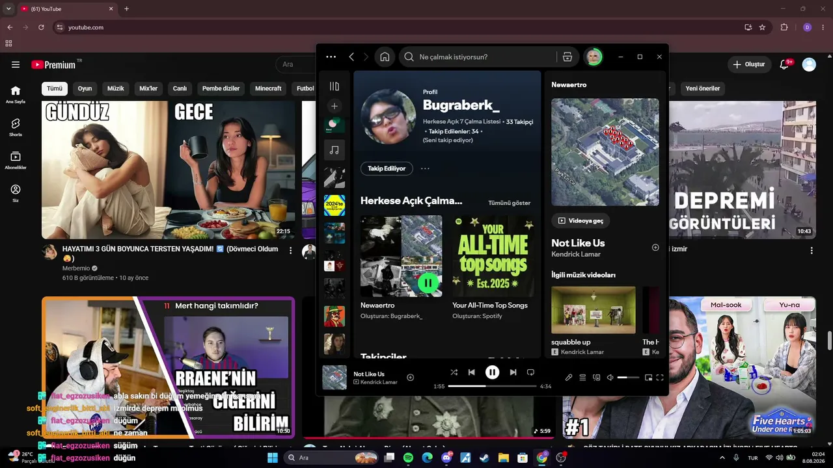
Task: Select the Minecraft filter chip
Action: 268,88
